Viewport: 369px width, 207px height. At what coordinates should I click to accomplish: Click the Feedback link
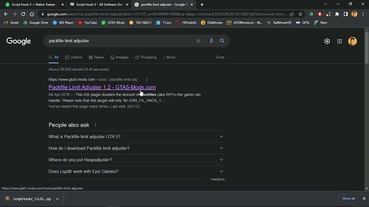pos(217,179)
